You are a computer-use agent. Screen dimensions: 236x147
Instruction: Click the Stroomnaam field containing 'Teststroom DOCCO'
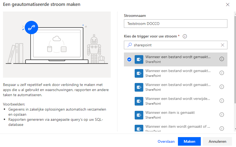176,24
